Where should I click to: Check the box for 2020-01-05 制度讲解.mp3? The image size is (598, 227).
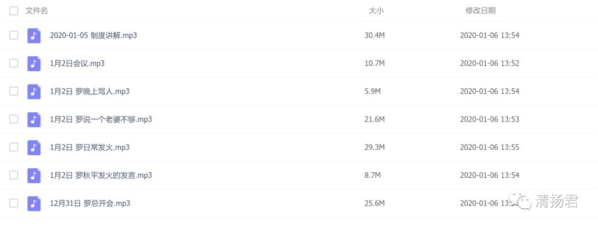pos(14,35)
